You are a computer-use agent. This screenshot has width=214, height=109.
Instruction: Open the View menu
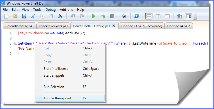pos(26,10)
